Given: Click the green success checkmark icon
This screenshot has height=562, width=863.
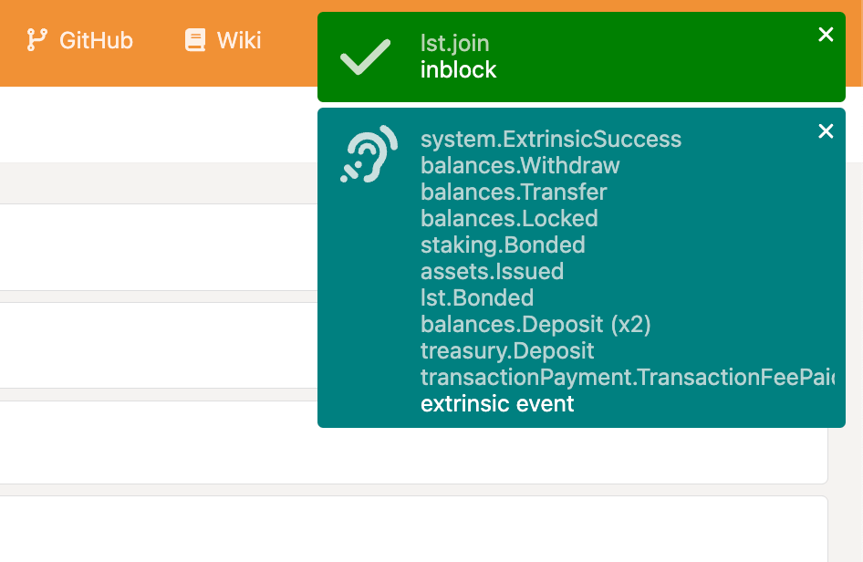Looking at the screenshot, I should 364,57.
